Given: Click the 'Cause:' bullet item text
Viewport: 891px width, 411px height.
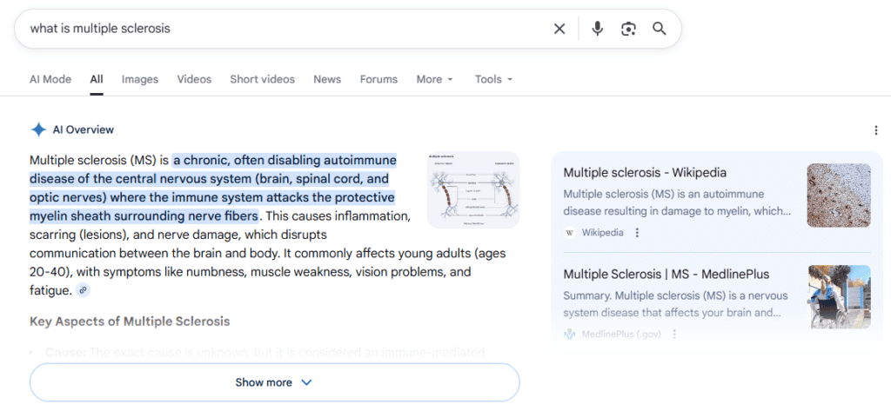Looking at the screenshot, I should click(265, 353).
